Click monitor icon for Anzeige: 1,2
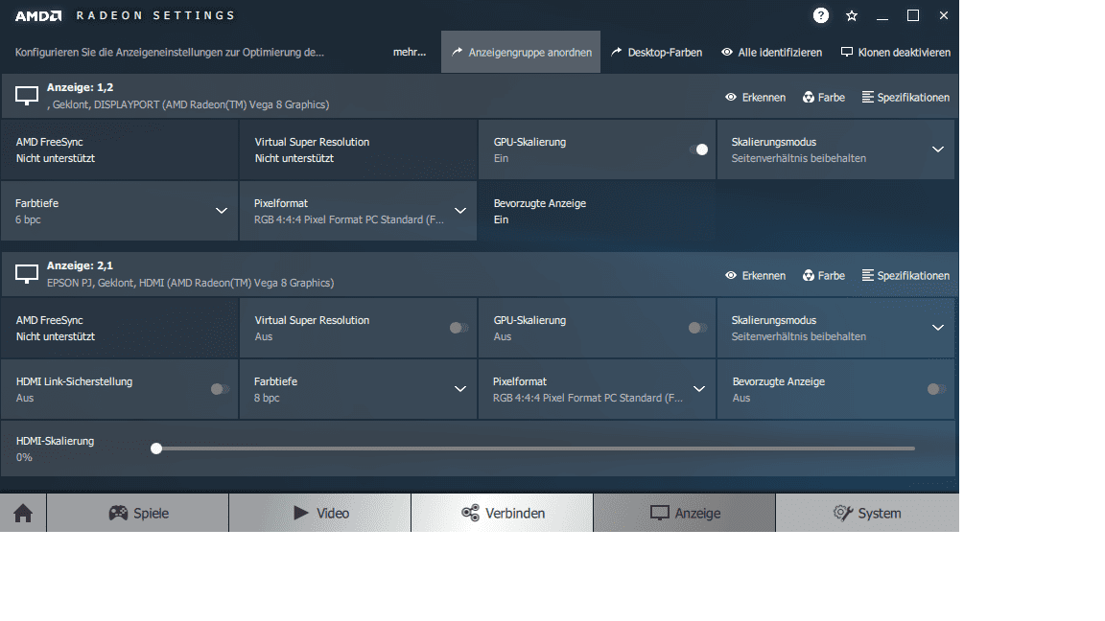This screenshot has width=1105, height=621. (x=27, y=96)
